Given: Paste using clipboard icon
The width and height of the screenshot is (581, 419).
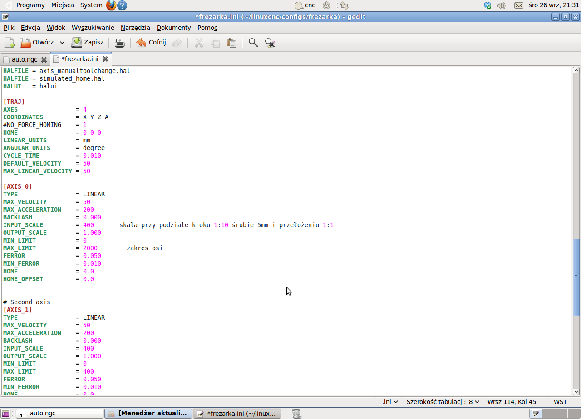Looking at the screenshot, I should click(231, 43).
